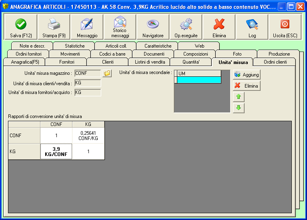This screenshot has width=307, height=220.
Task: Print using Stampa (F9) button
Action: (54, 27)
